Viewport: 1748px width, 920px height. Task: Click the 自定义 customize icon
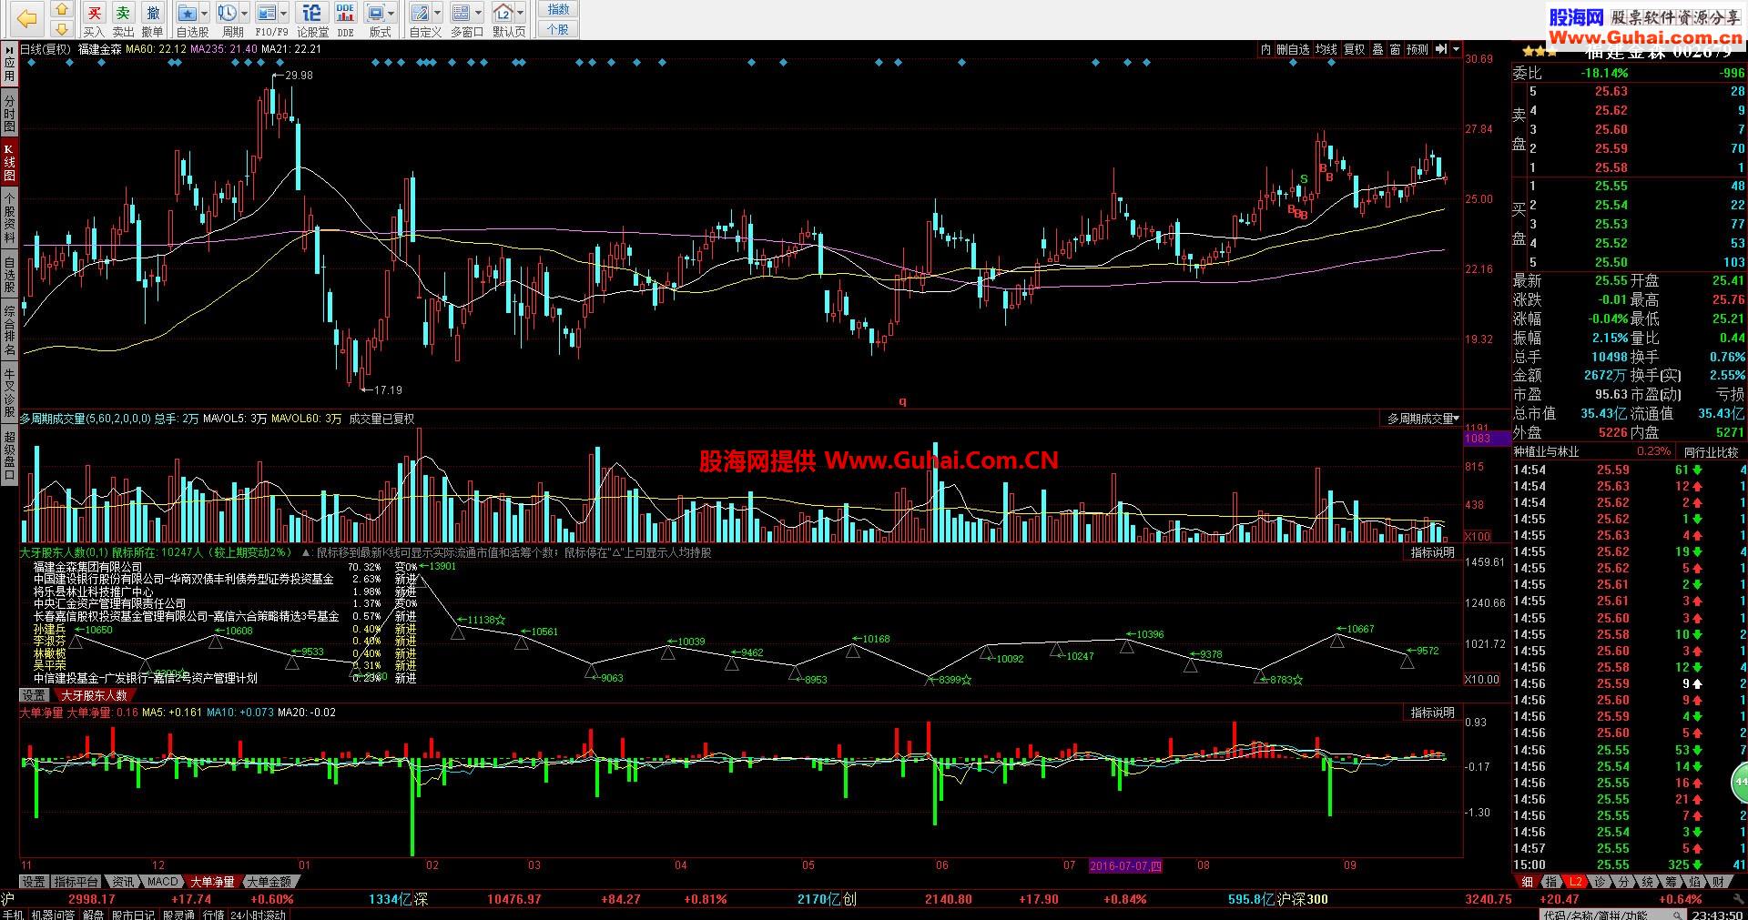[420, 13]
